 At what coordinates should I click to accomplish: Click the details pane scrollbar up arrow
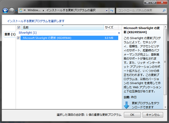tap(165, 27)
